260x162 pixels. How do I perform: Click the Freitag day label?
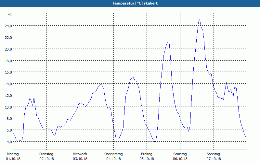click(147, 154)
